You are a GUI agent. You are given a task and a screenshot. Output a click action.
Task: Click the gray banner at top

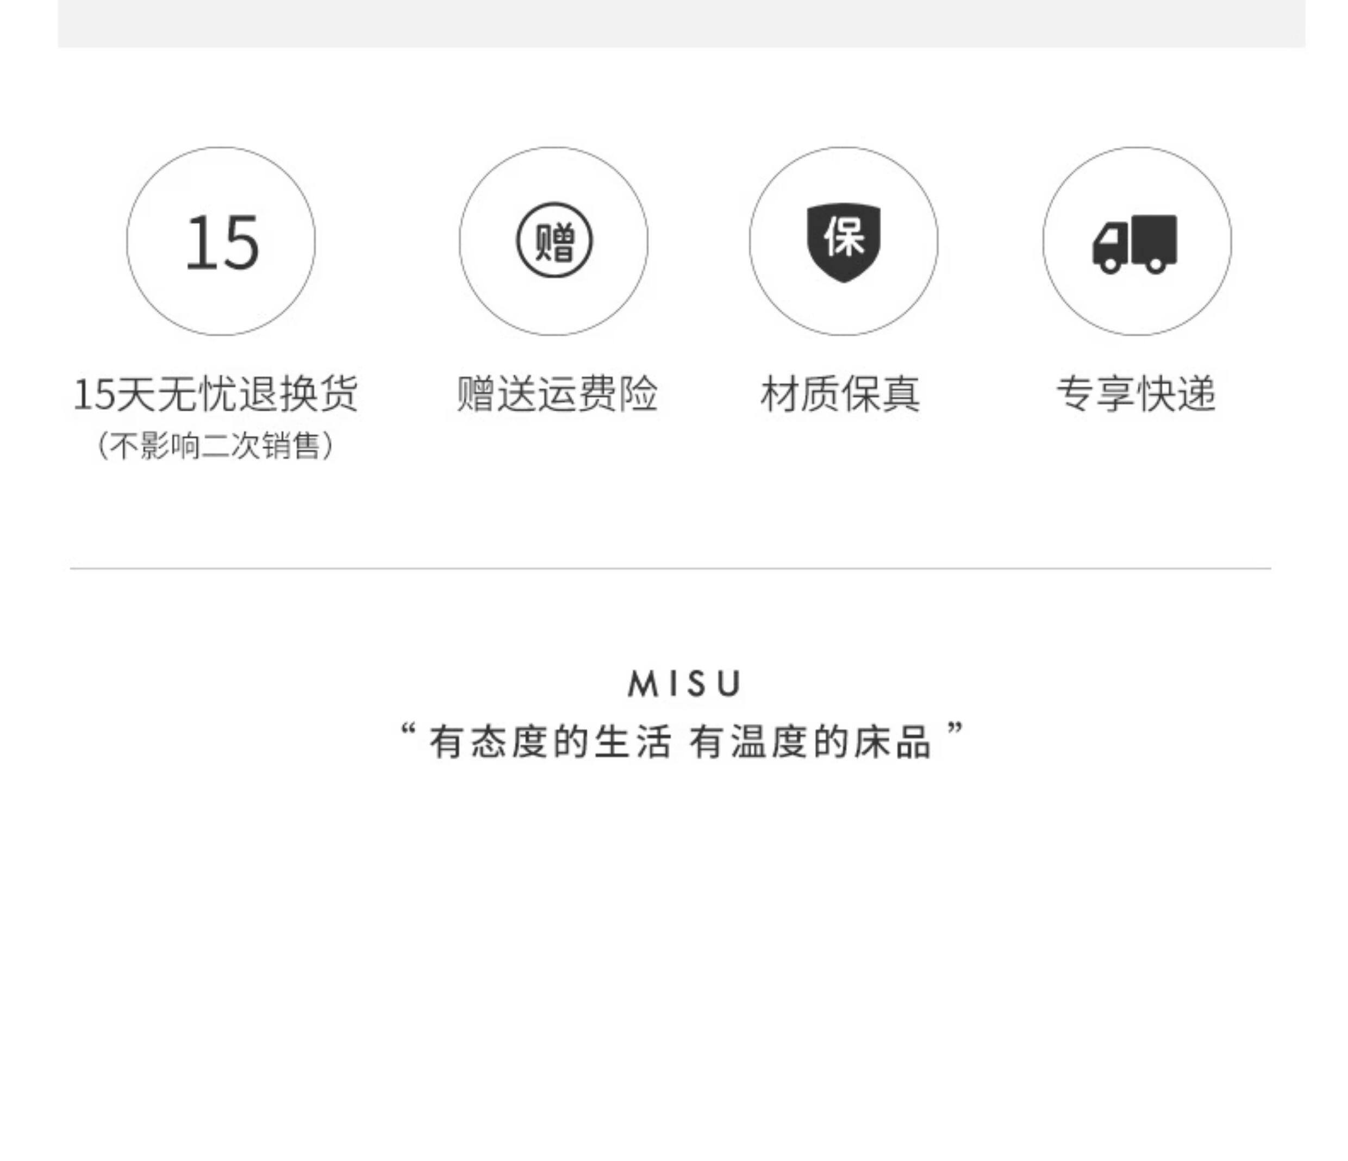[681, 23]
